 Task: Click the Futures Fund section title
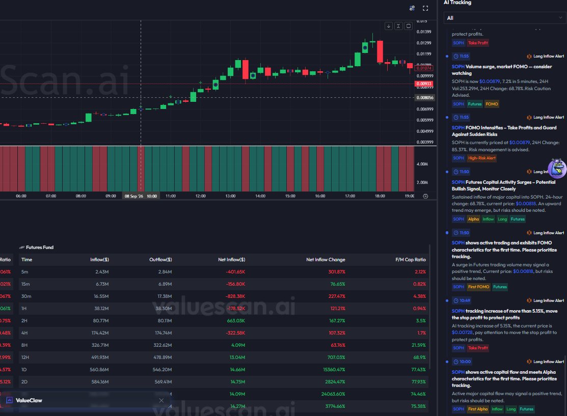40,247
